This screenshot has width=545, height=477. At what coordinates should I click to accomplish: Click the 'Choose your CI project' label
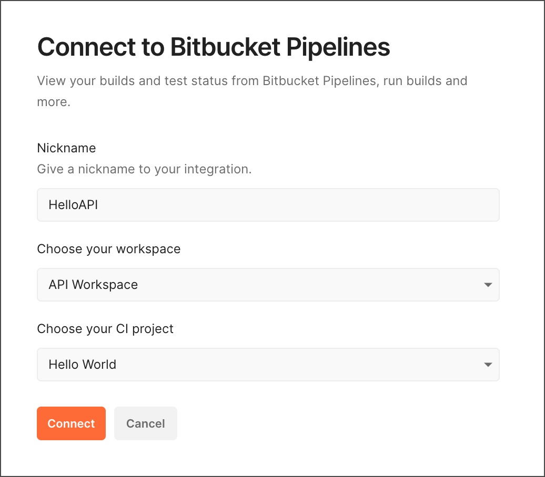[x=105, y=328]
